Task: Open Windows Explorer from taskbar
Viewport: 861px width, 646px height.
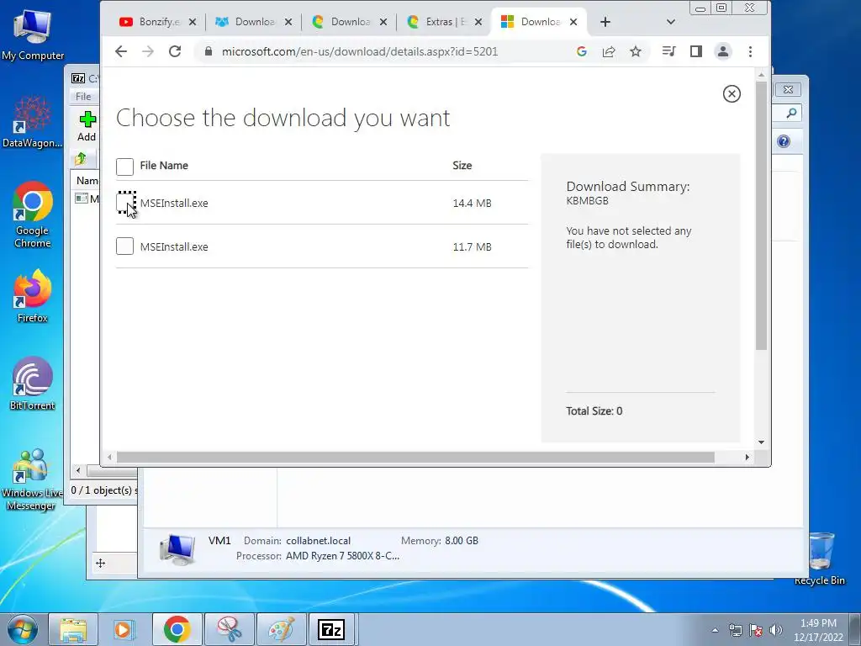Action: (x=73, y=629)
